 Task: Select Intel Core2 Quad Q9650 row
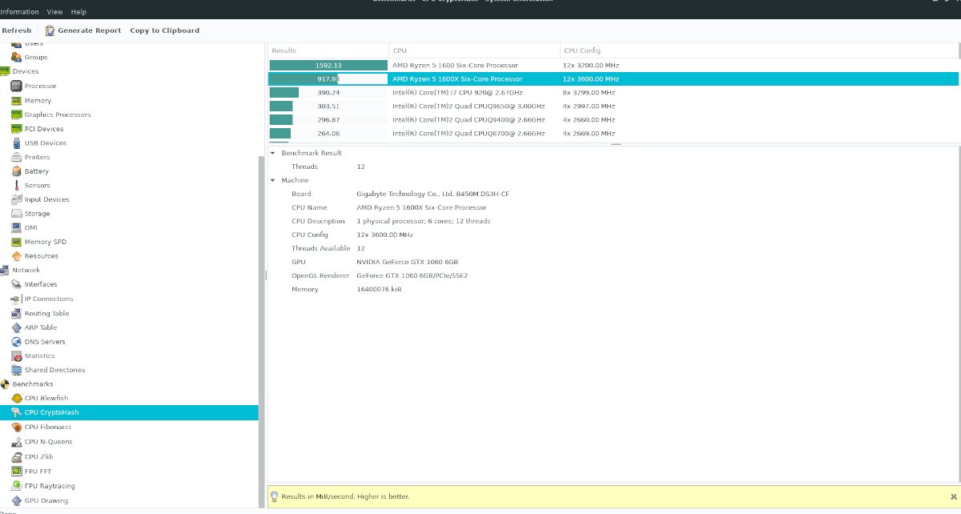(x=613, y=106)
